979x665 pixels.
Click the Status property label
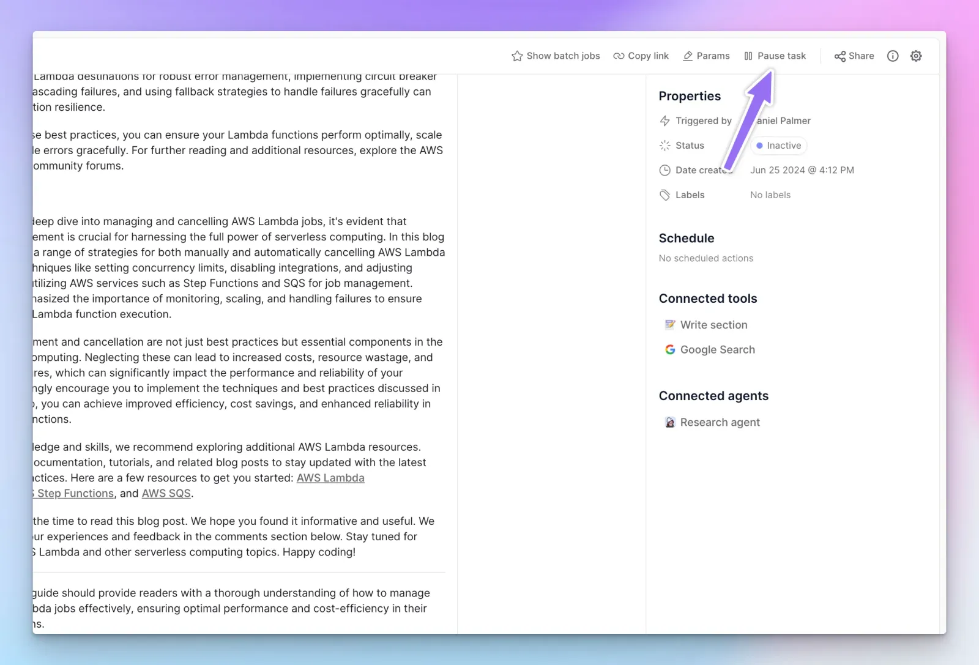coord(690,146)
